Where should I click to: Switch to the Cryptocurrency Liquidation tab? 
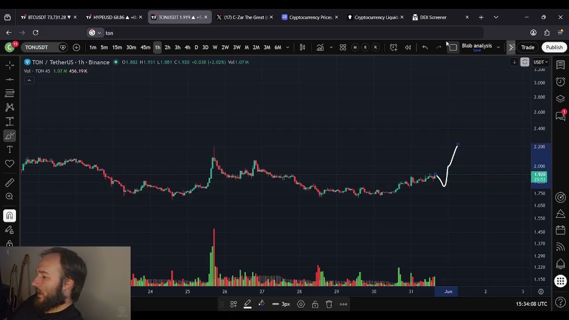(376, 17)
